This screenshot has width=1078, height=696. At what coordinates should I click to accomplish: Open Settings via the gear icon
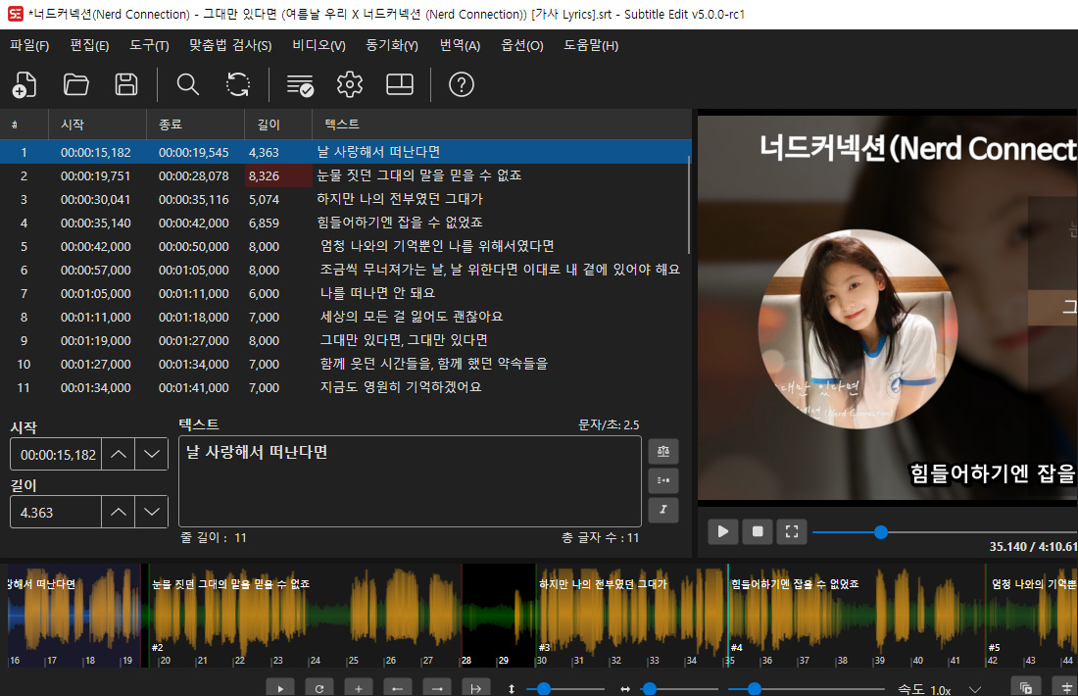pyautogui.click(x=350, y=84)
